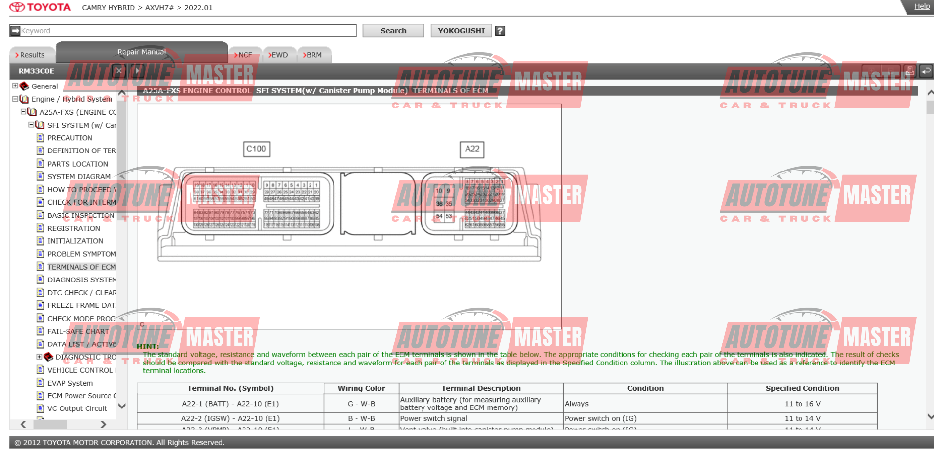This screenshot has width=934, height=450.
Task: Switch to the NCF tab
Action: pos(245,55)
